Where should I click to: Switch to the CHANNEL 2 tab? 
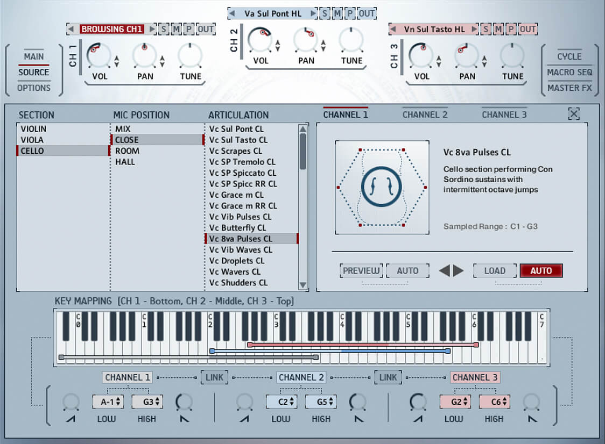[425, 114]
